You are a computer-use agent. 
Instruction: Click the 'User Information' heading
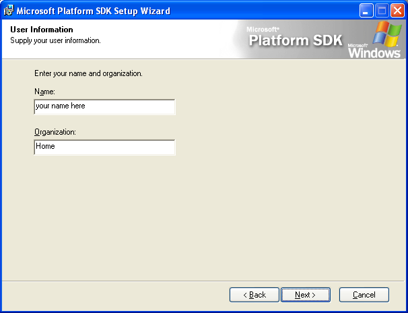42,30
